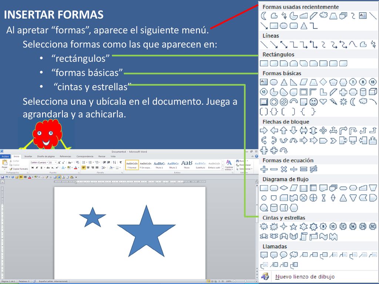The width and height of the screenshot is (379, 284).
Task: Choose the first plain rectangle in Rectángulos
Action: point(264,63)
